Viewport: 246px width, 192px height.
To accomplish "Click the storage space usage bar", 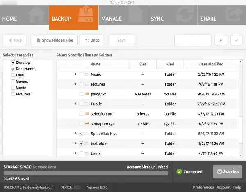I will pos(86,173).
